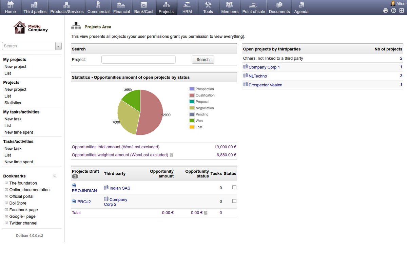Click the logout icon at top right

pos(401,10)
